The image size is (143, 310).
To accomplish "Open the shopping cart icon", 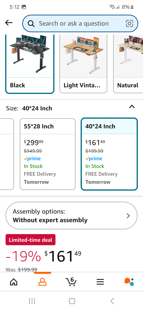I will [x=71, y=282].
